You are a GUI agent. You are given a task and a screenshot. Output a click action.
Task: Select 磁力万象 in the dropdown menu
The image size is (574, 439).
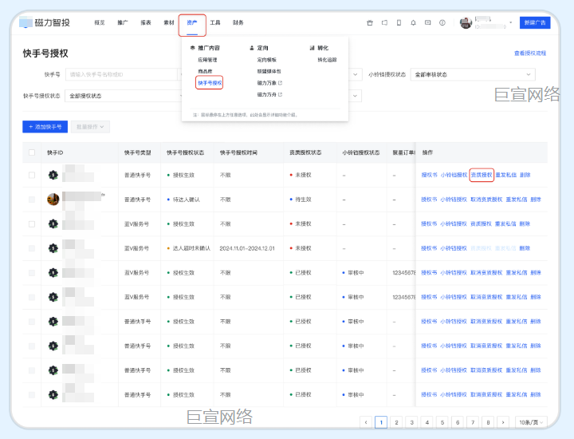[x=266, y=83]
